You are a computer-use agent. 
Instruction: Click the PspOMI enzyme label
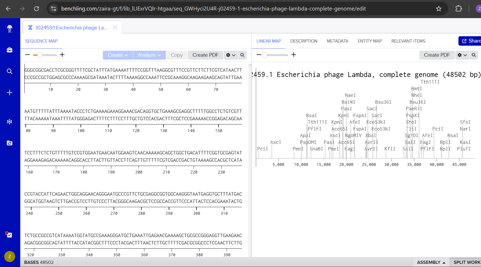tap(308, 142)
